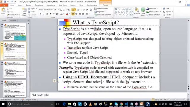
Task: Select the Isosceles Triangle shape
Action: click(116, 12)
